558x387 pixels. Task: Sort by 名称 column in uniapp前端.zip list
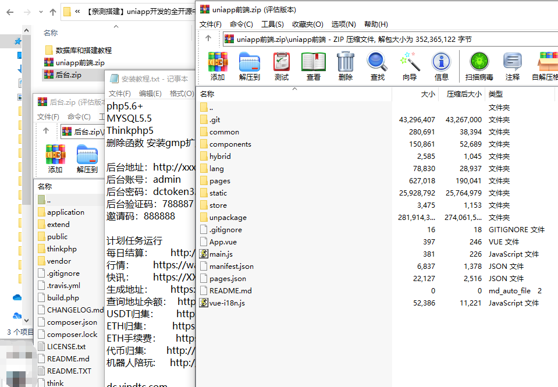pos(294,94)
